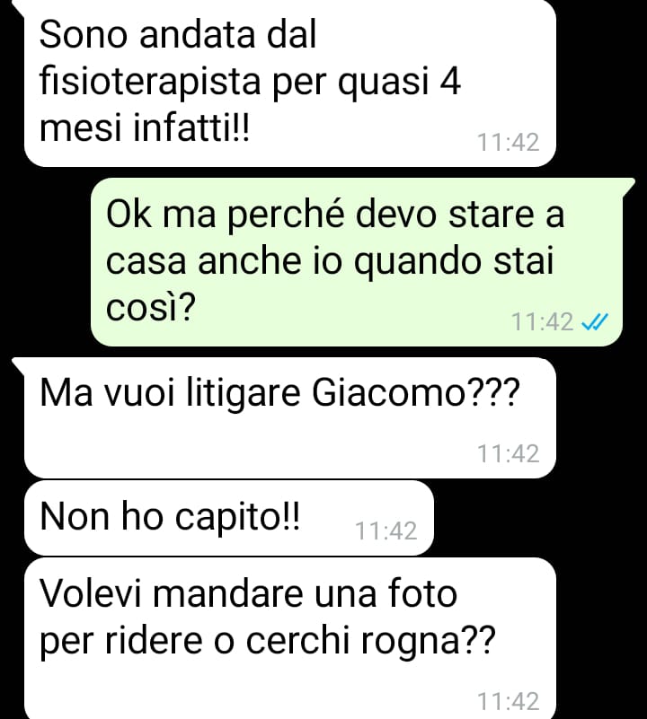647x719 pixels.
Task: Tap the words 'cerchi rogna??' in the last message
Action: [371, 641]
